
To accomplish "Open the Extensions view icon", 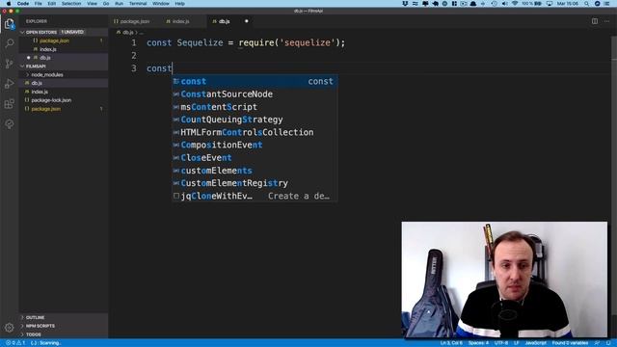I will point(9,104).
